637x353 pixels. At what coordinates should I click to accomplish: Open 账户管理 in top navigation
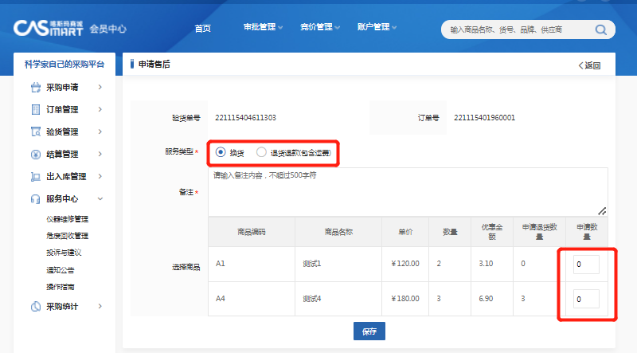coord(377,28)
